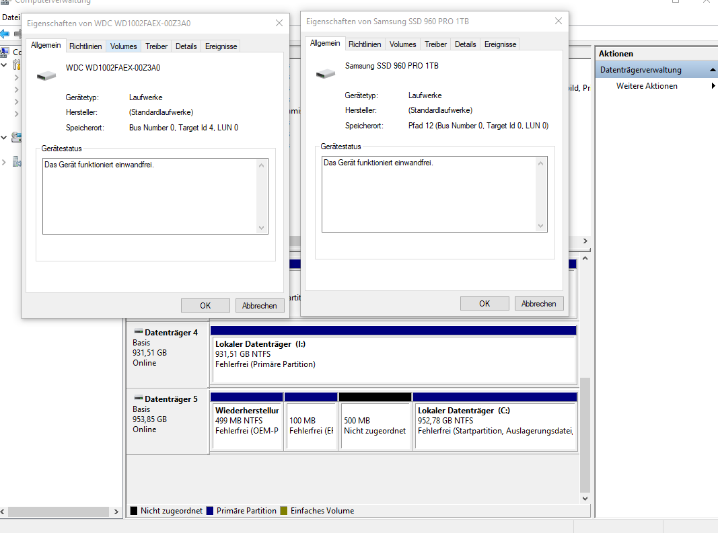Confirm with OK in the Samsung properties dialog
Viewport: 718px width, 533px height.
(484, 304)
